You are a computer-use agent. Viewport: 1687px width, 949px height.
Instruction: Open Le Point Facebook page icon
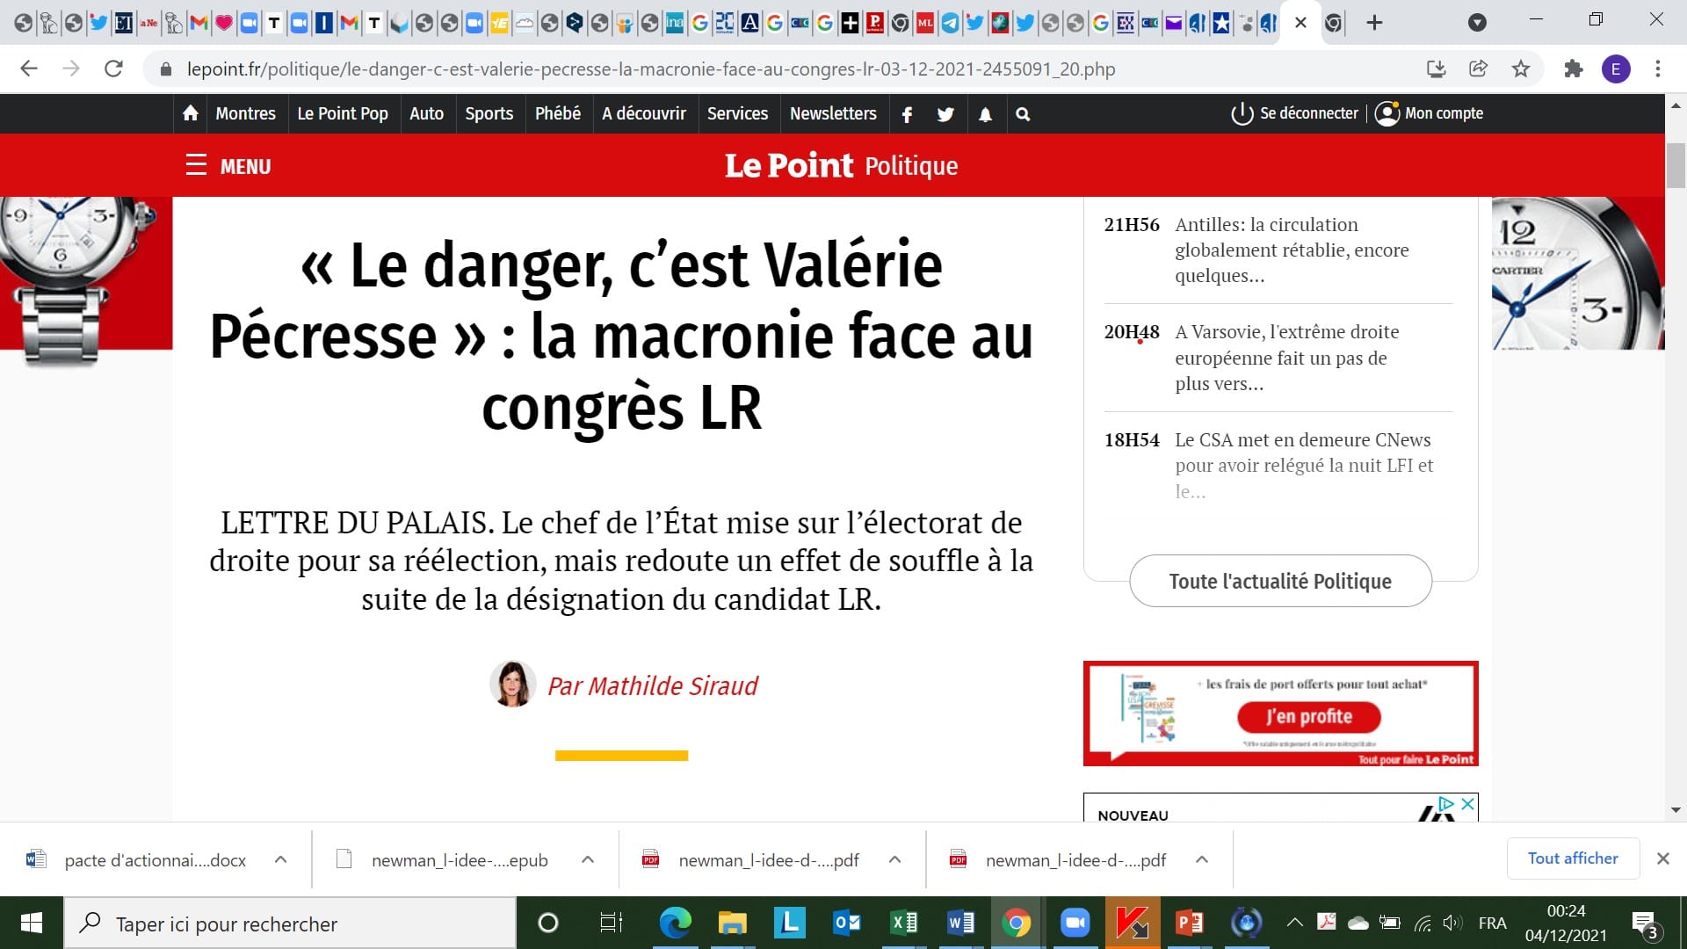[907, 114]
